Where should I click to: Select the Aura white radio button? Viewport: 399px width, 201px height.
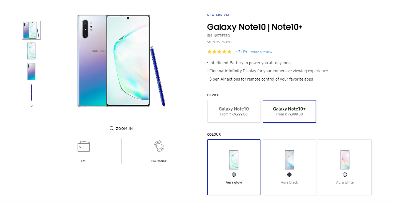pos(345,174)
